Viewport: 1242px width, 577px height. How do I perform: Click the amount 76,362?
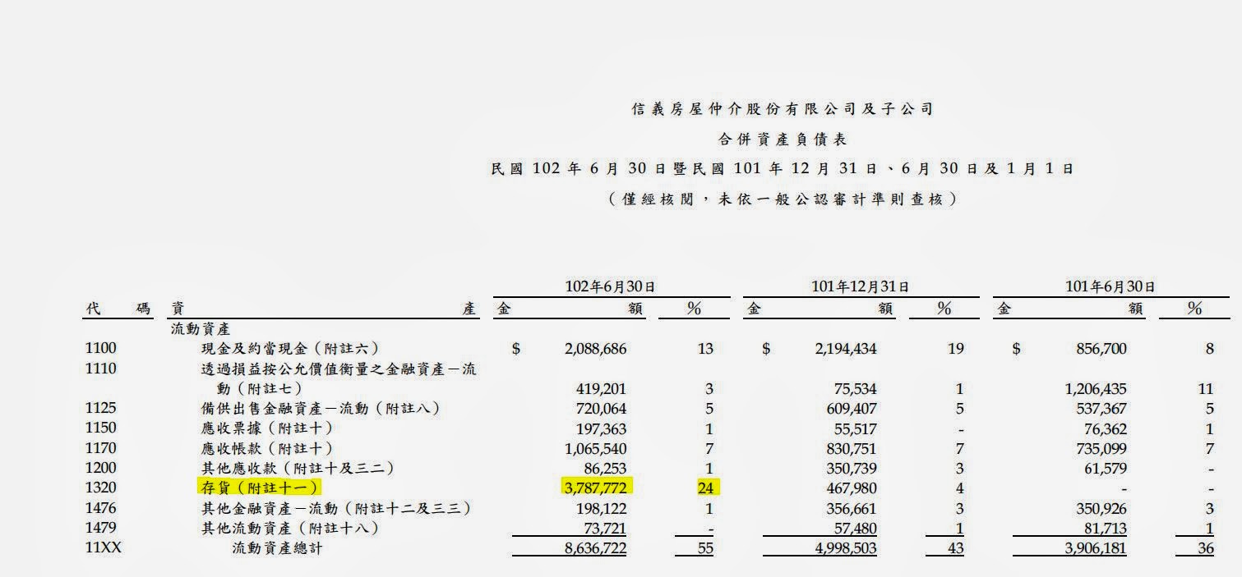1106,428
